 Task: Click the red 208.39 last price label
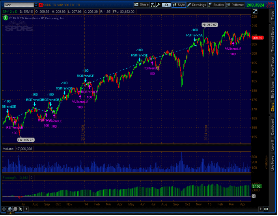pyautogui.click(x=257, y=38)
